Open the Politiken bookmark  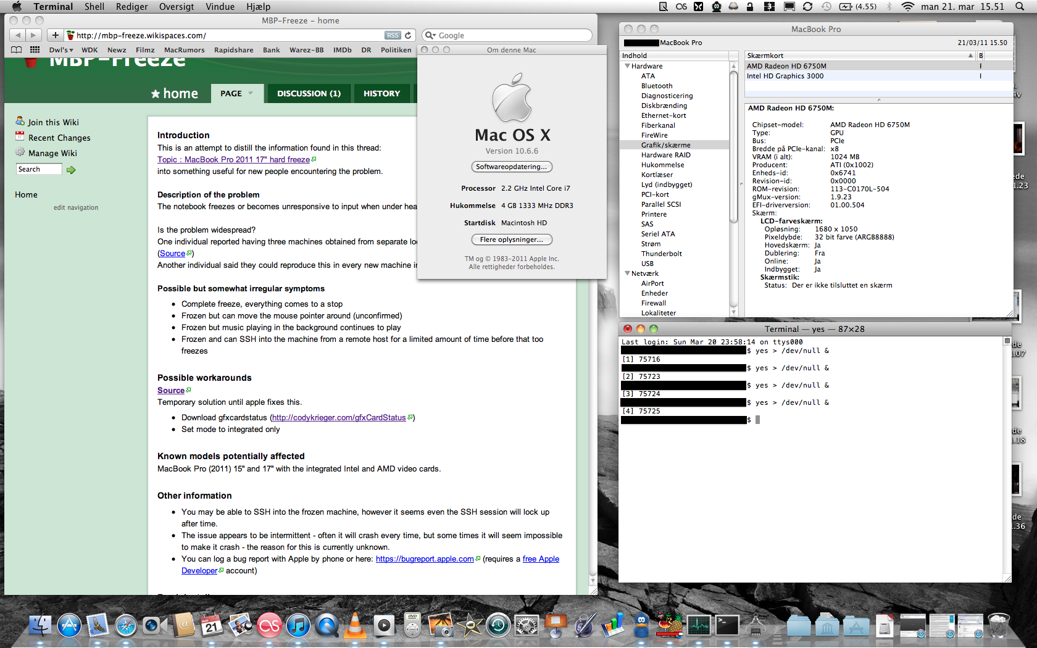(x=396, y=50)
